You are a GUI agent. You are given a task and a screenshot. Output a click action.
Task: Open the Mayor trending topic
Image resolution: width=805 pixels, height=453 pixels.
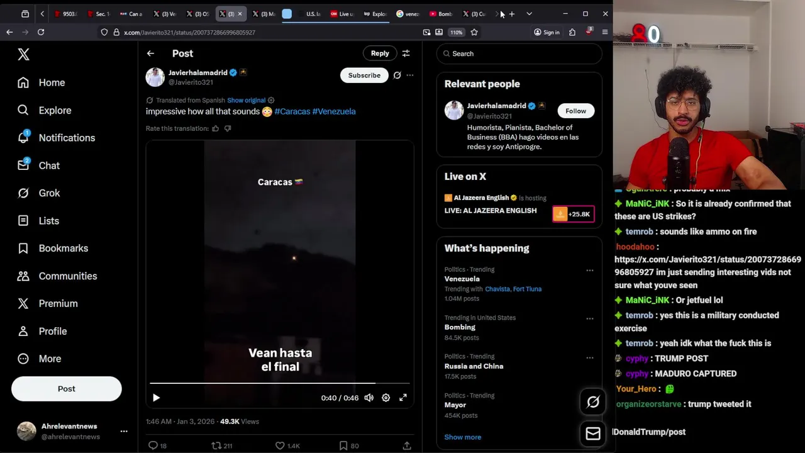pyautogui.click(x=455, y=405)
